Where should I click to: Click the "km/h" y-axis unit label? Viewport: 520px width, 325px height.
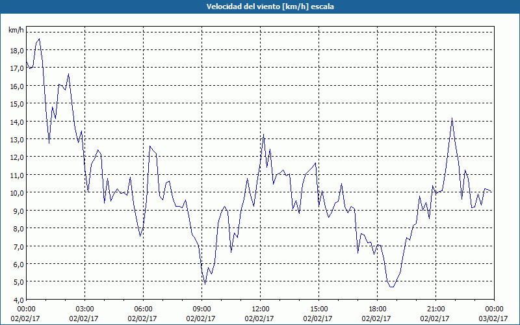pos(16,30)
